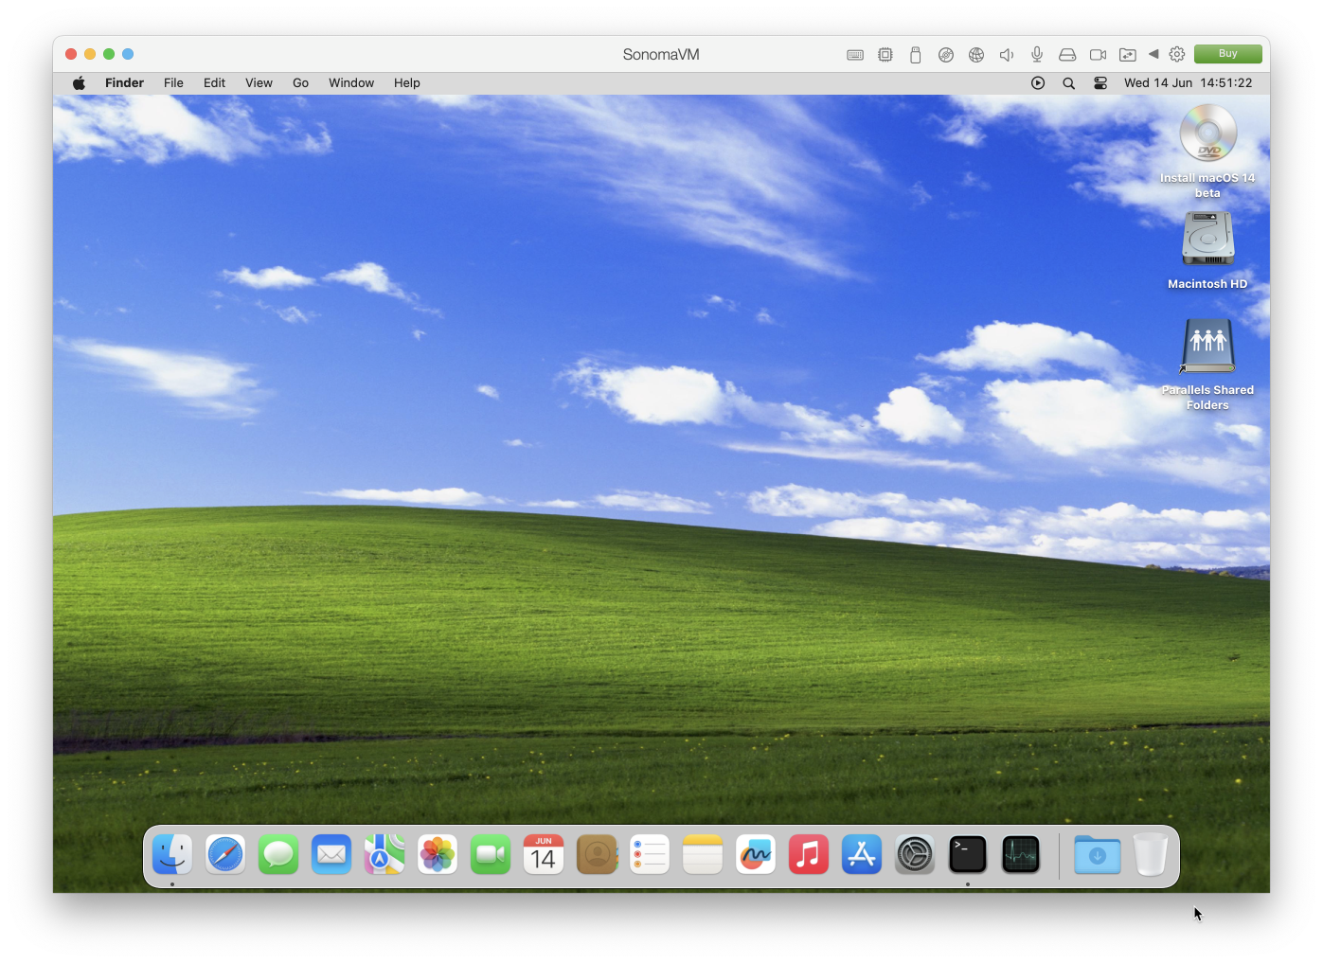Open Contacts from the Dock
The width and height of the screenshot is (1323, 963).
pyautogui.click(x=597, y=854)
